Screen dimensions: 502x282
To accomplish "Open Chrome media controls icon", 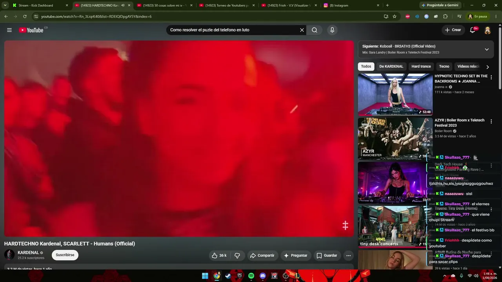I will point(459,16).
